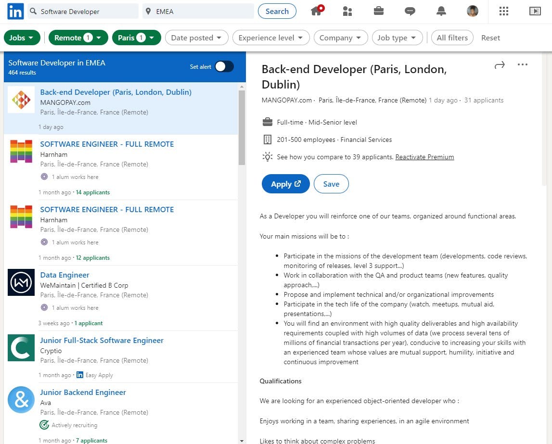Focus the Software Developer search field

point(83,11)
